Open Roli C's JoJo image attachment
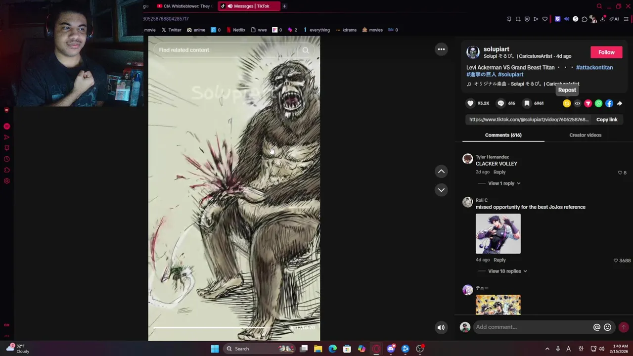The width and height of the screenshot is (633, 356). coord(498,234)
